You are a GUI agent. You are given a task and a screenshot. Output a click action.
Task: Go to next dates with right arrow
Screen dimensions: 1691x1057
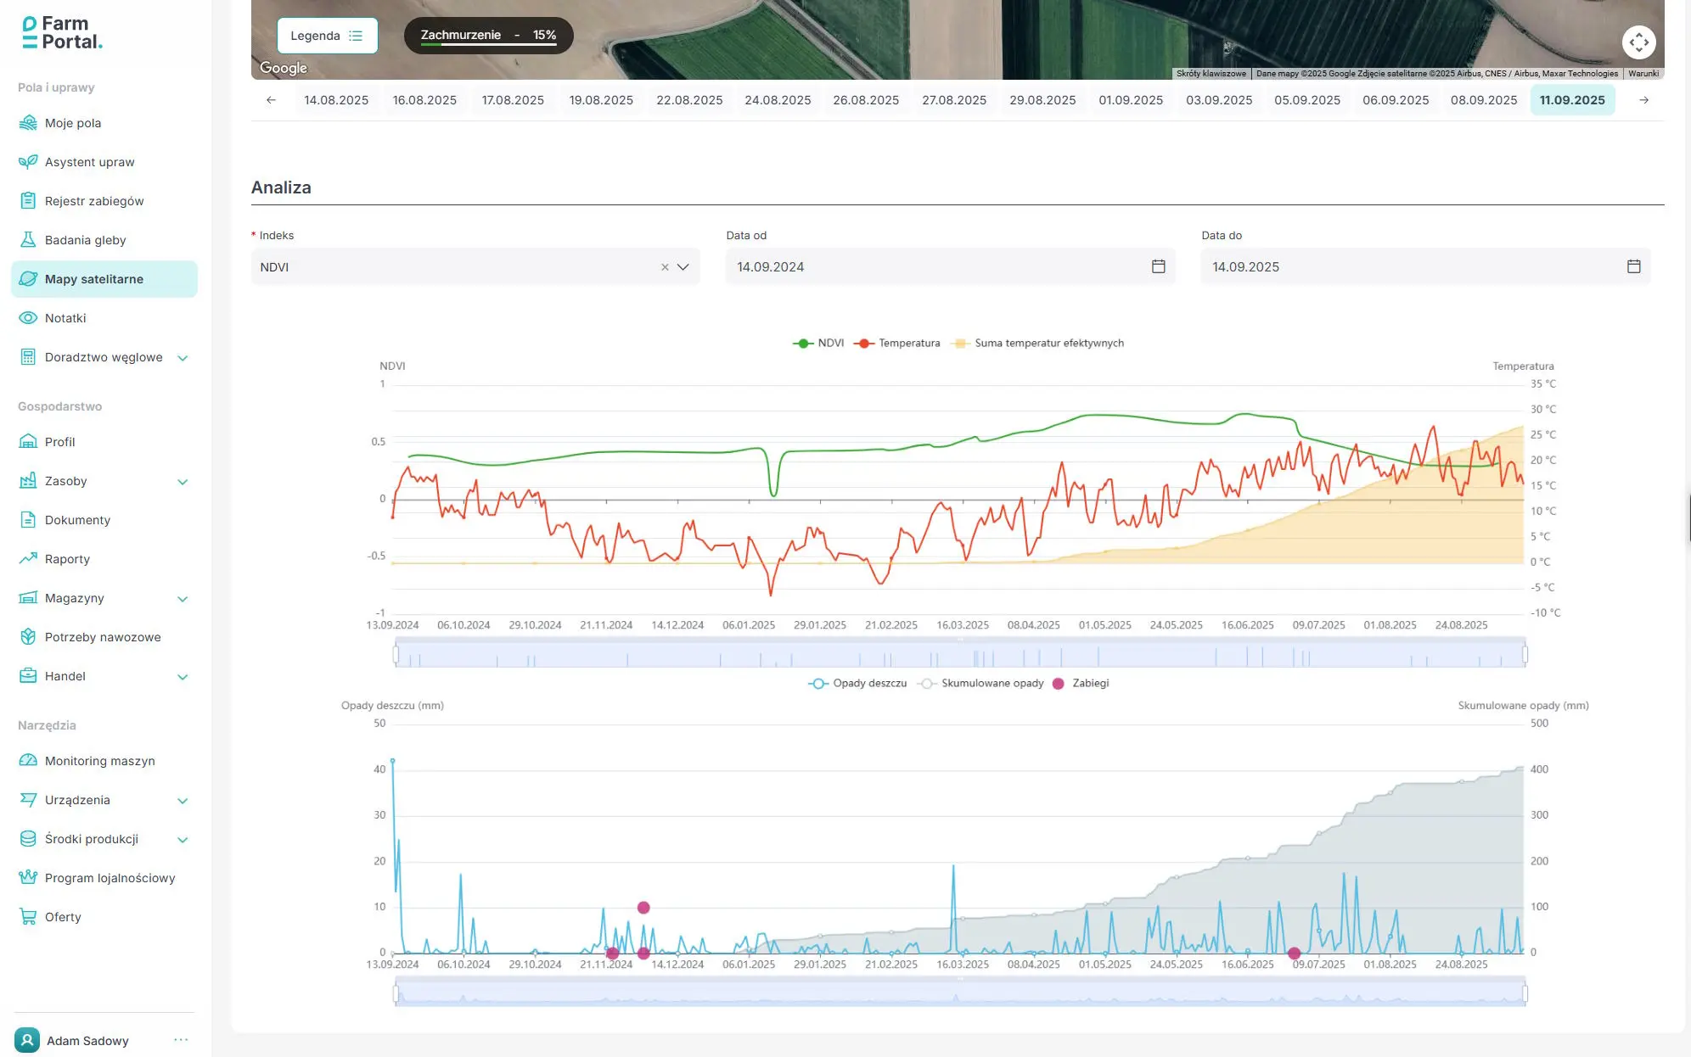click(x=1643, y=100)
